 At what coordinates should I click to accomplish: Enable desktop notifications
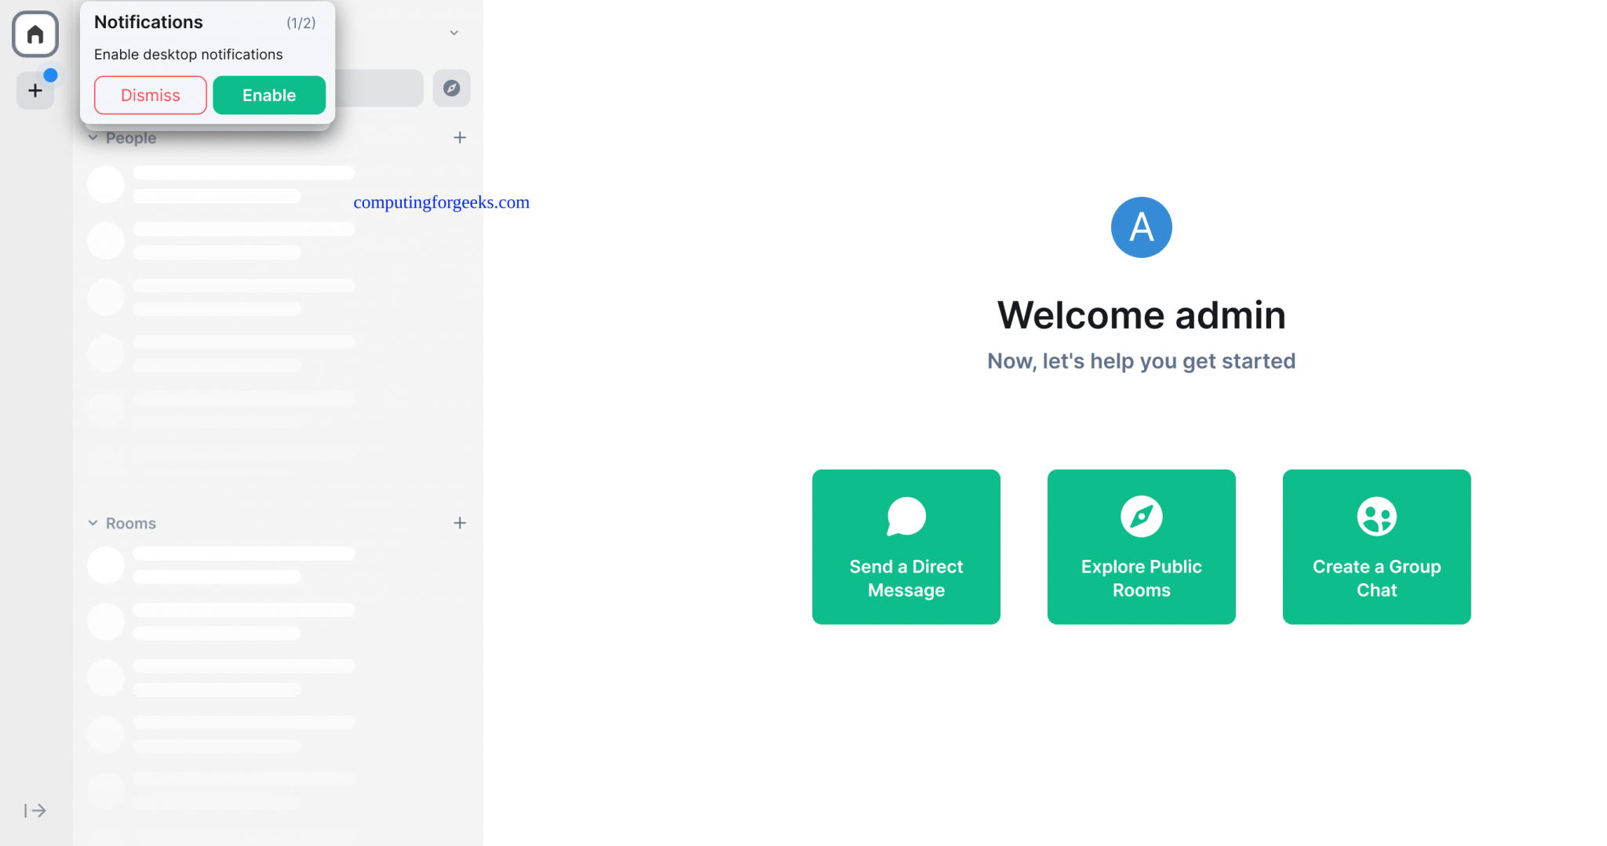269,95
